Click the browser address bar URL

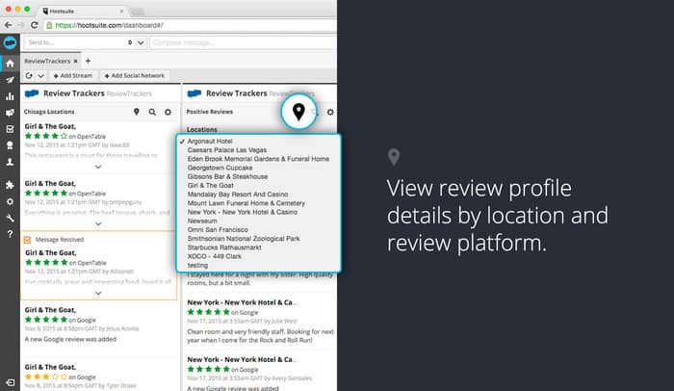coord(109,25)
